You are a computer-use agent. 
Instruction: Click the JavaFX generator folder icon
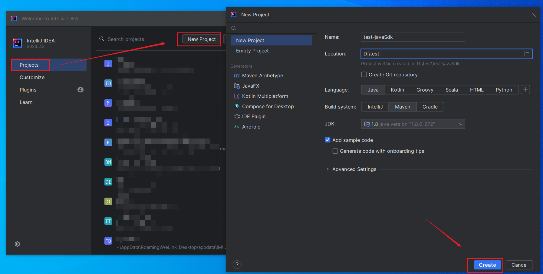click(237, 86)
